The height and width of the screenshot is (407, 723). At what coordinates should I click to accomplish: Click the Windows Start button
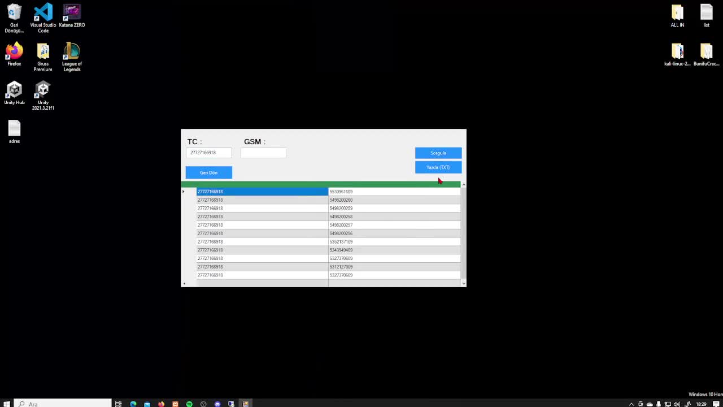tap(6, 404)
